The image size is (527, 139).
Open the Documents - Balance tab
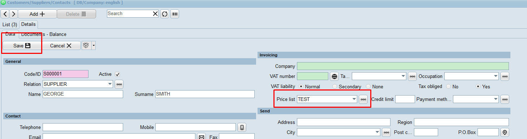point(44,34)
